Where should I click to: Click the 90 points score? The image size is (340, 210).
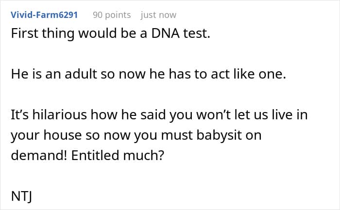click(112, 15)
